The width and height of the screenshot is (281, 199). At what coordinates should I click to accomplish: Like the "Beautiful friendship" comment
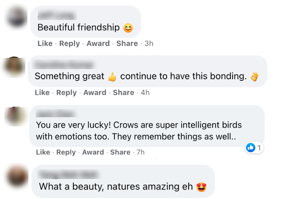click(x=45, y=44)
